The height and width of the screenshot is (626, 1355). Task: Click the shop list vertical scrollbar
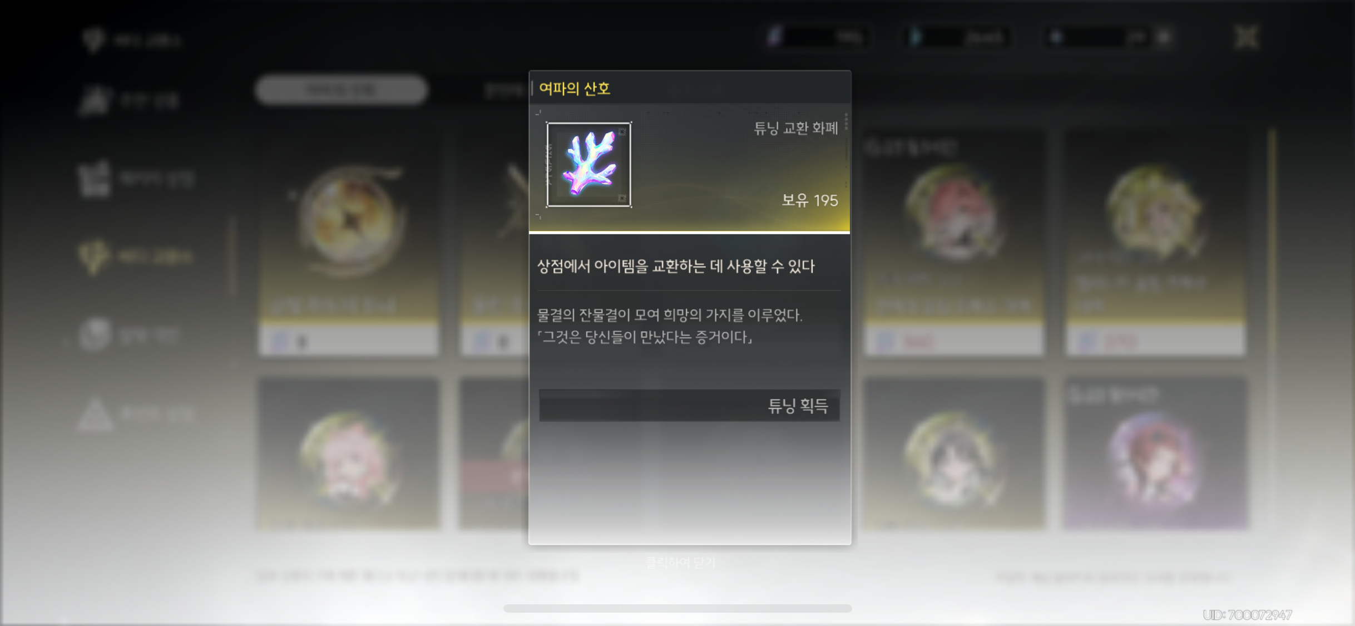coord(1272,239)
